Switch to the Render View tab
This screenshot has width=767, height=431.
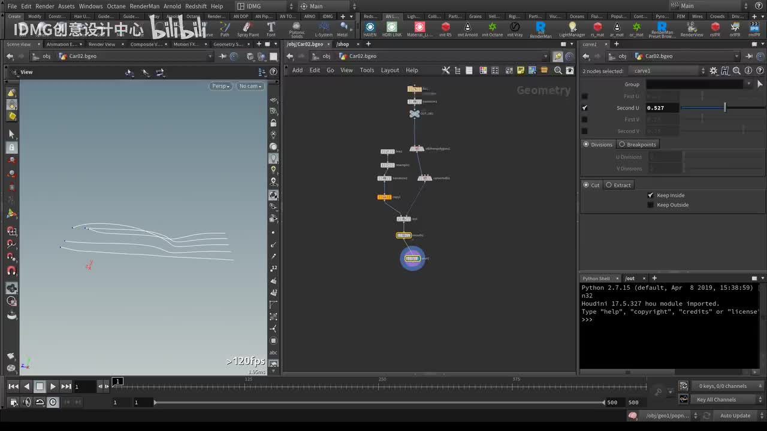click(102, 44)
